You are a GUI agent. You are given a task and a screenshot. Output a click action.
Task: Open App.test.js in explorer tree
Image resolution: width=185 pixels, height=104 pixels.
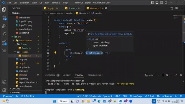click(24, 67)
